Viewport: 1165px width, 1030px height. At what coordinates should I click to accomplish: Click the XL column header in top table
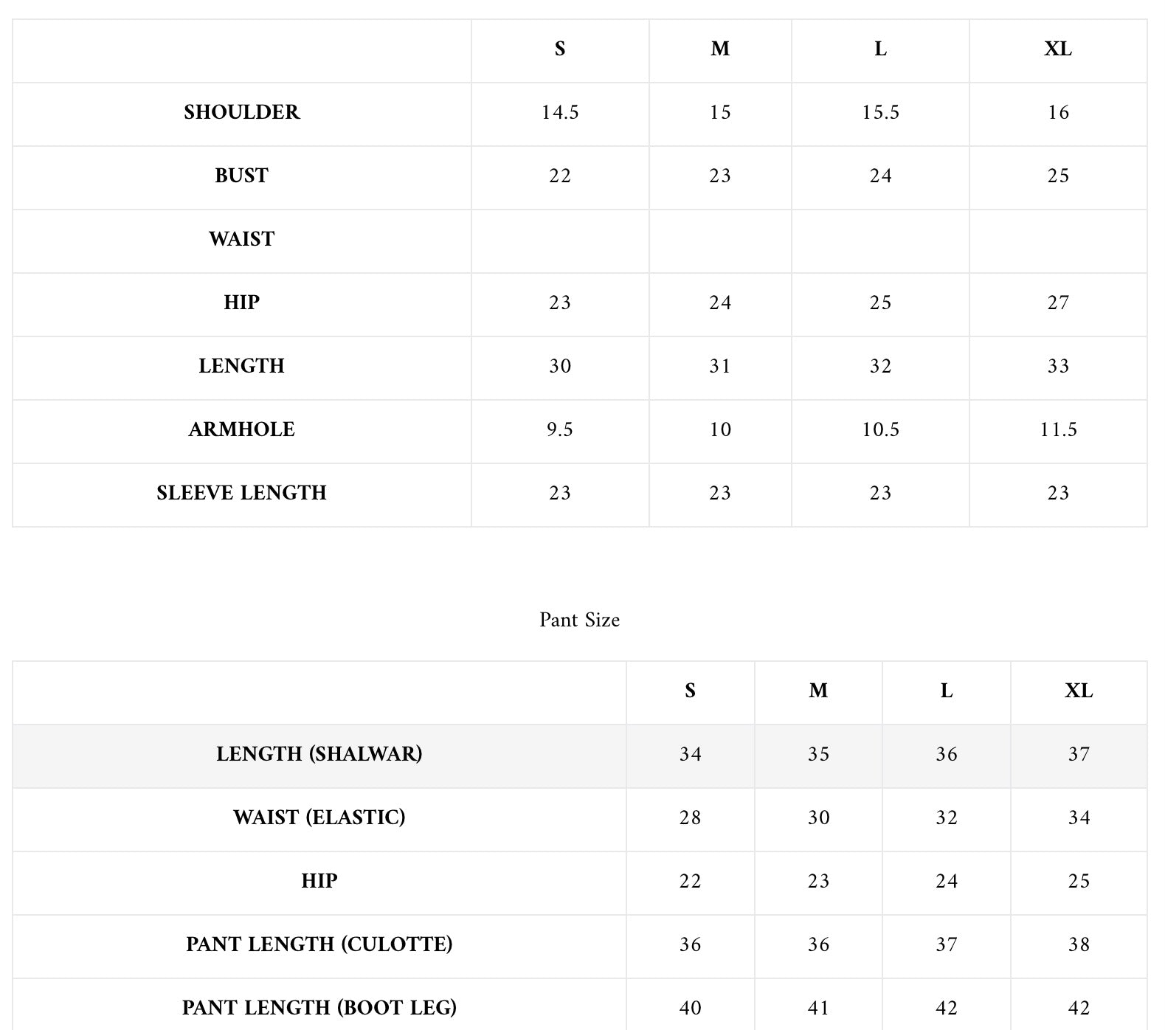(x=1058, y=49)
